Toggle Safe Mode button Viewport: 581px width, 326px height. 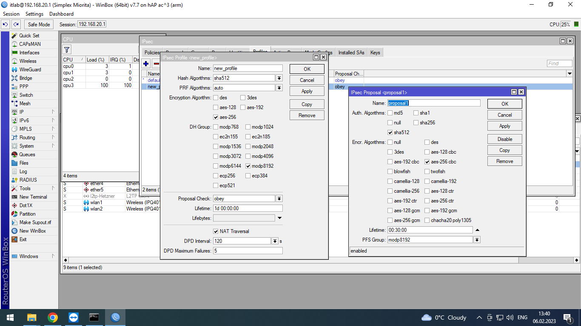pos(39,25)
